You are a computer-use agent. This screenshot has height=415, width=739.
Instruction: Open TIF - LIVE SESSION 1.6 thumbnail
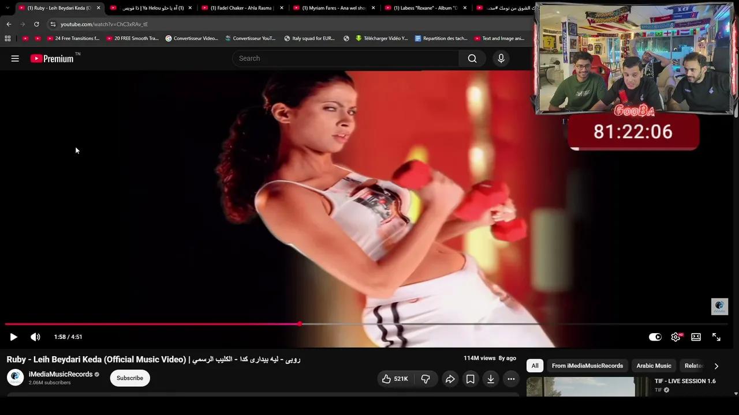[587, 387]
